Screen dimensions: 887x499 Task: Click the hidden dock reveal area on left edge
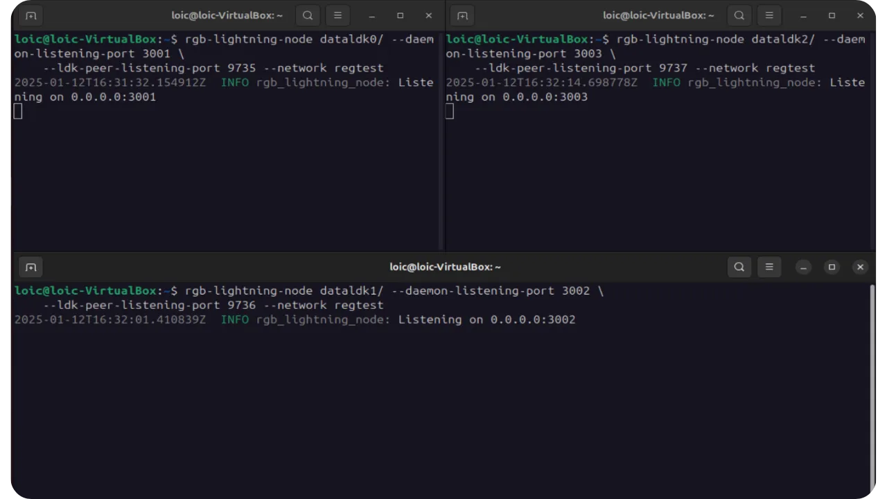(9, 192)
